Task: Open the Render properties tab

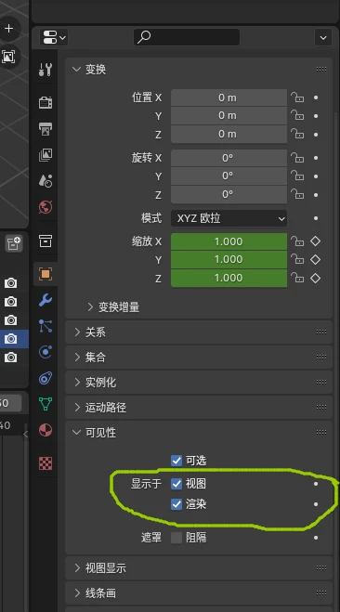Action: pyautogui.click(x=46, y=102)
